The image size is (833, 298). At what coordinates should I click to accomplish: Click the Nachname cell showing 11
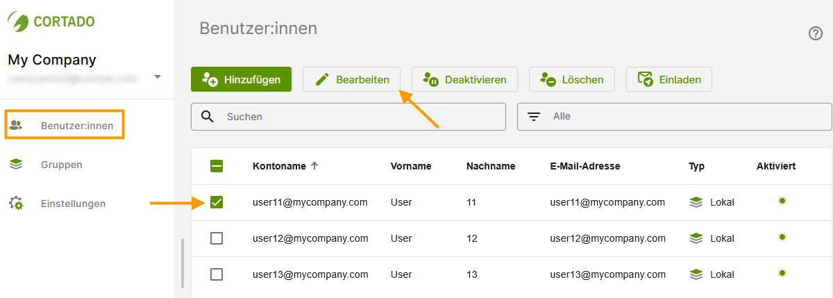[x=472, y=202]
